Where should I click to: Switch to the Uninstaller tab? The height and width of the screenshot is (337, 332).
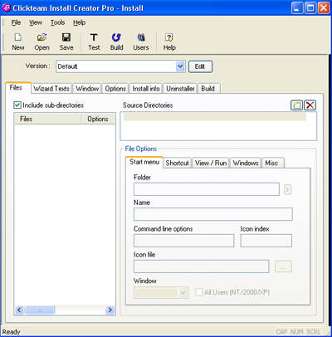pyautogui.click(x=180, y=89)
